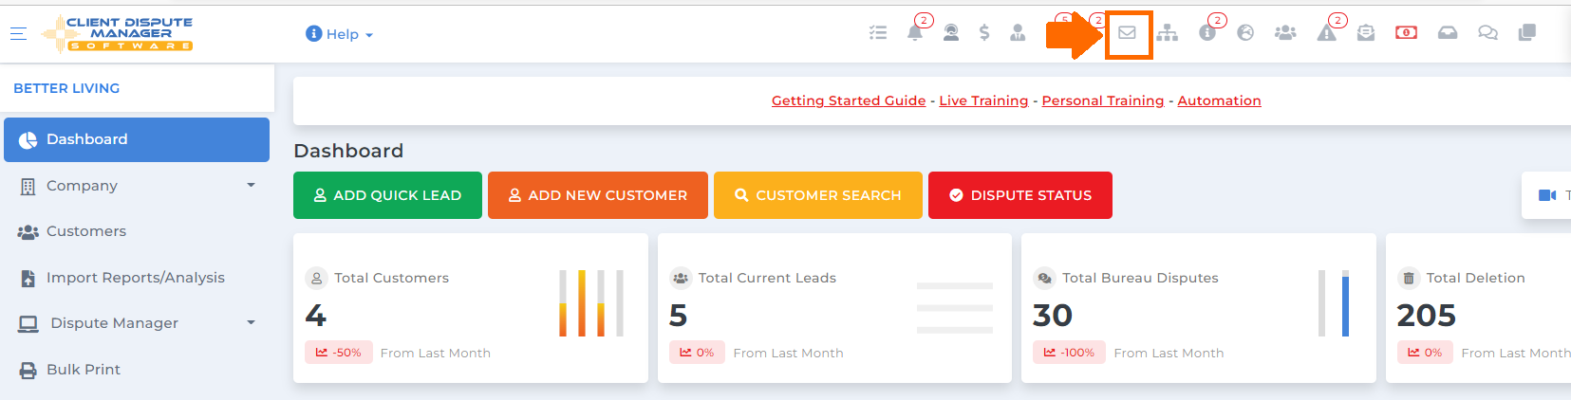Open the sitemap hierarchy icon

coord(1168,33)
